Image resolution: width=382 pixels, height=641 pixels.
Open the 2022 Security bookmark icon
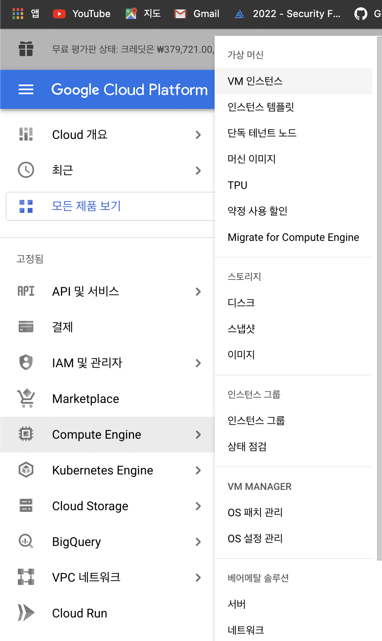coord(240,14)
